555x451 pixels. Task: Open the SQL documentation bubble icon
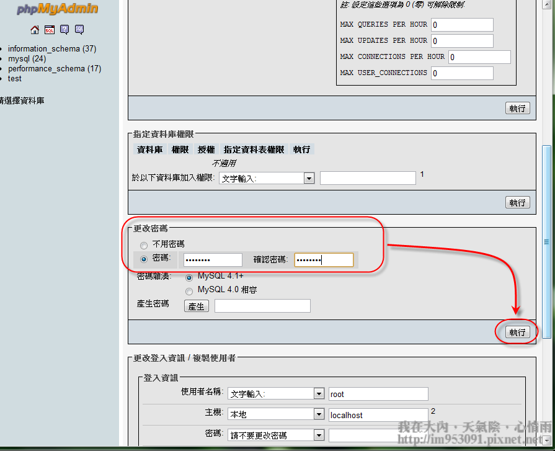tap(79, 30)
